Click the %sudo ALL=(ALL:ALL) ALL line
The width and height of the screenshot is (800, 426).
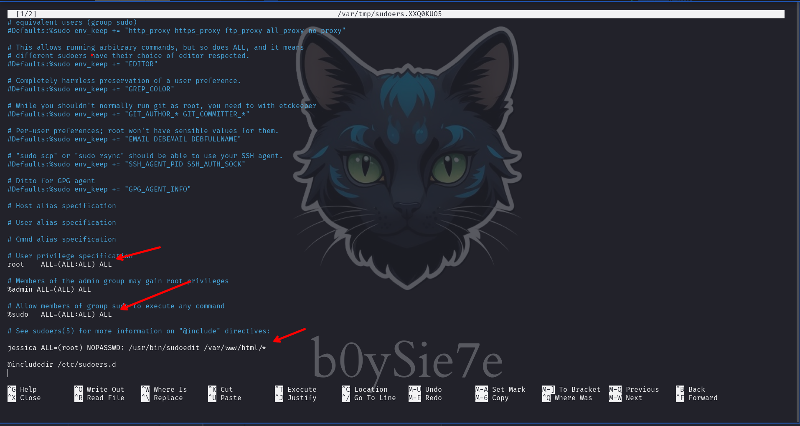click(x=60, y=314)
